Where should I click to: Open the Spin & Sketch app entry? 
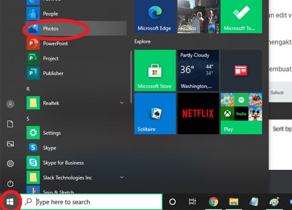point(77,190)
